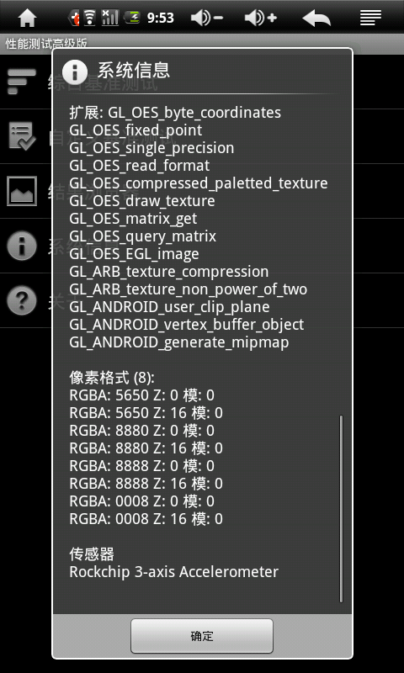Tap the battery charging icon
This screenshot has width=404, height=673.
coord(132,18)
